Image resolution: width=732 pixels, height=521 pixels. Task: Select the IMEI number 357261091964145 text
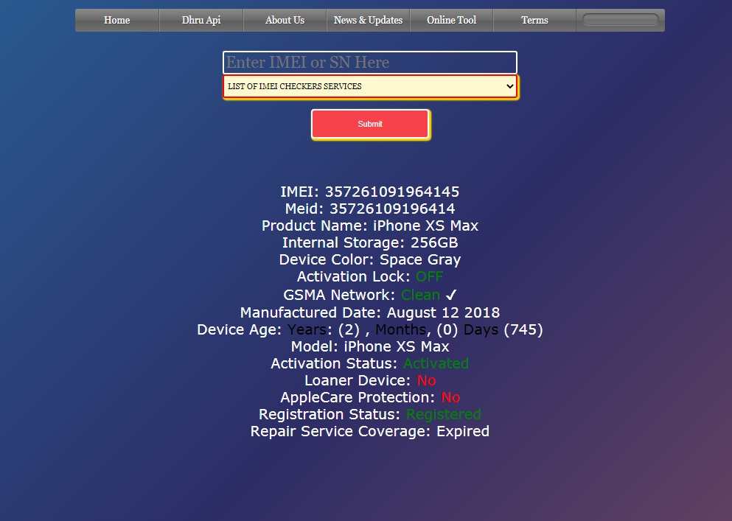(x=392, y=192)
